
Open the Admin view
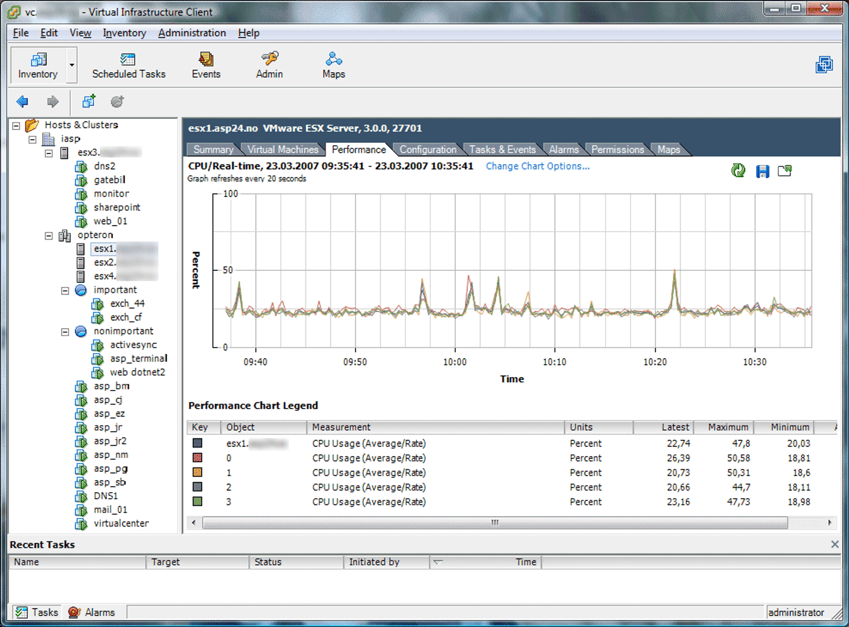pos(269,65)
